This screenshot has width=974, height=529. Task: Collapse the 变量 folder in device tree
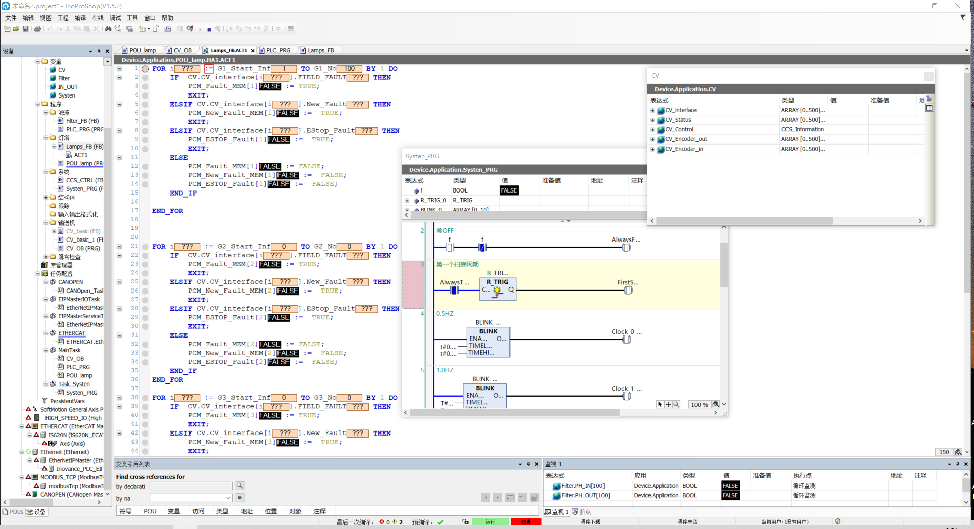[x=38, y=61]
